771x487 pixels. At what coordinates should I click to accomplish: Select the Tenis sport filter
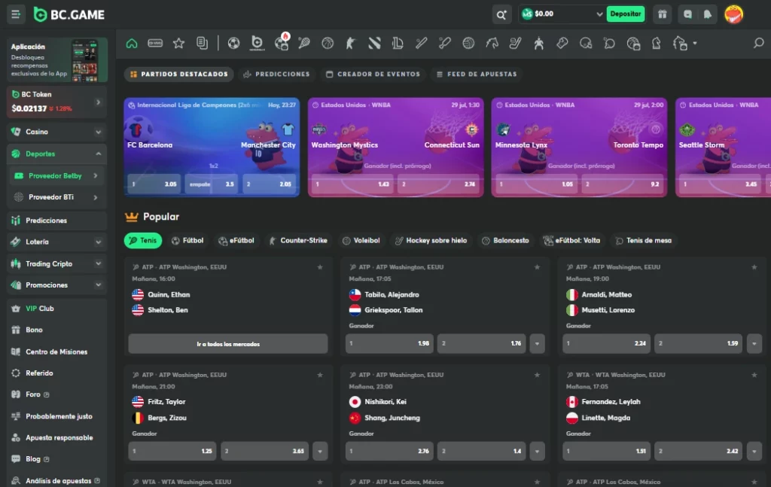coord(143,240)
